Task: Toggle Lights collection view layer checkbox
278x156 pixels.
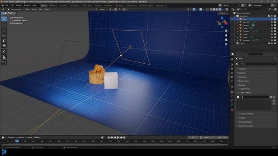Action: [269, 43]
